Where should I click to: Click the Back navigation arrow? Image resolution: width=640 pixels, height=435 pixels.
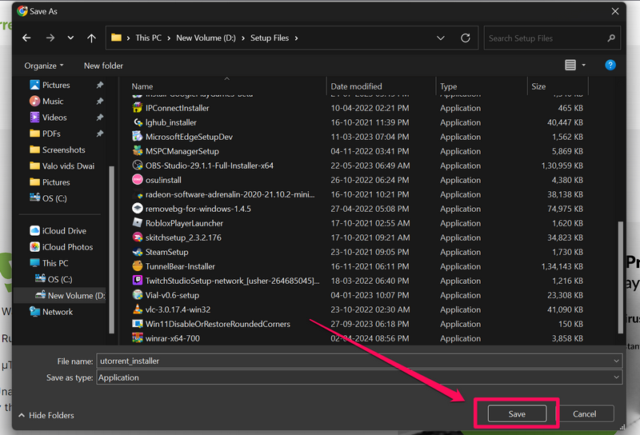click(26, 38)
